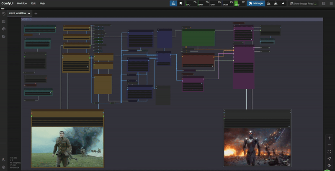335x171 pixels.
Task: Open the model library cube icon
Action: 4,29
